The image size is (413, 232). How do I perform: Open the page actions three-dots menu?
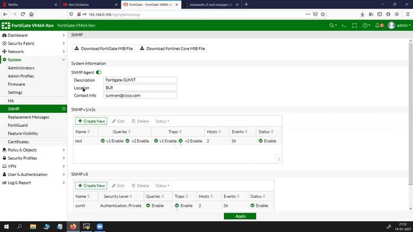(308, 14)
